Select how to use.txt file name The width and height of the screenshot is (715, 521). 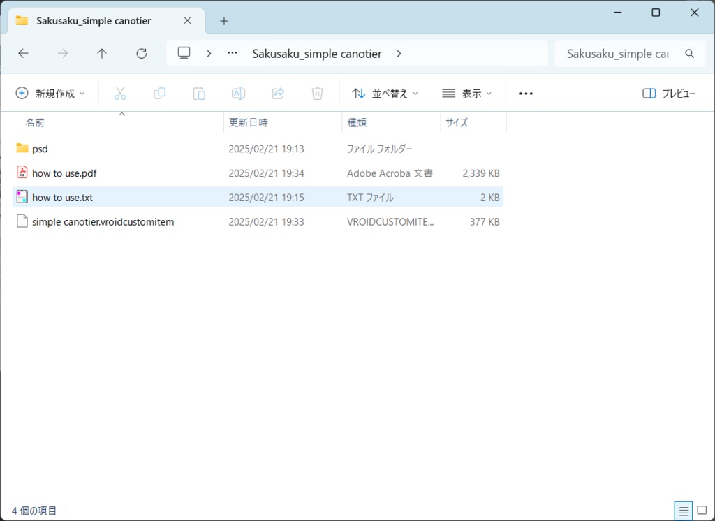(62, 198)
